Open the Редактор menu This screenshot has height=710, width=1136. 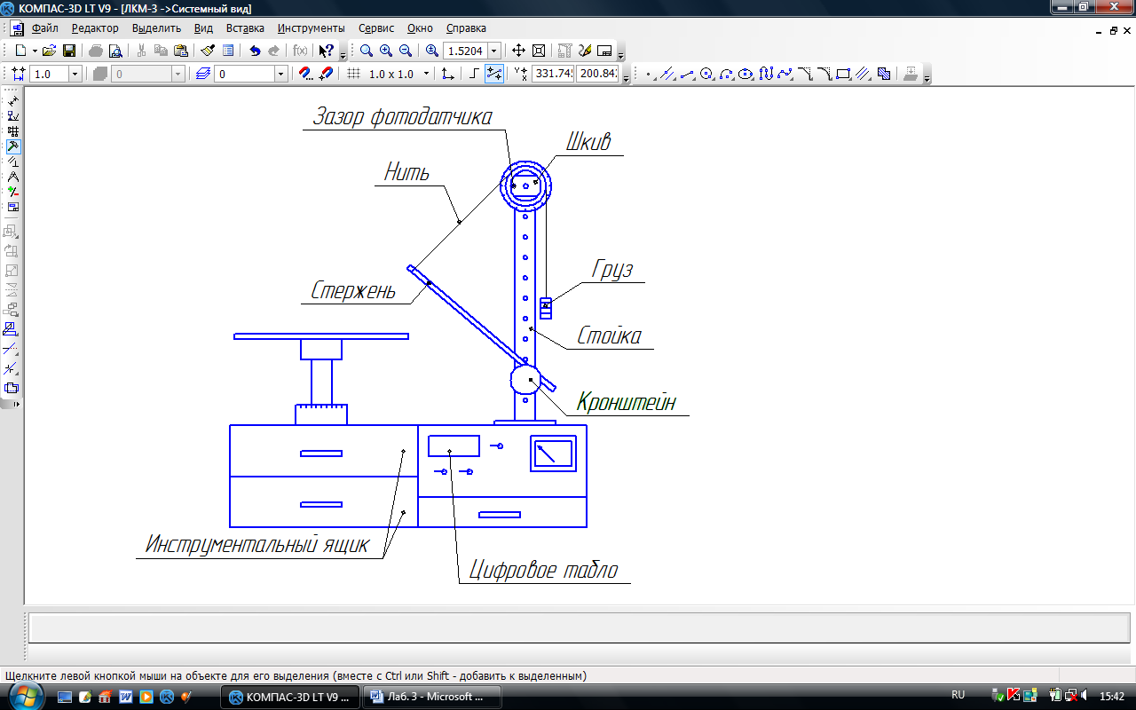[x=95, y=28]
